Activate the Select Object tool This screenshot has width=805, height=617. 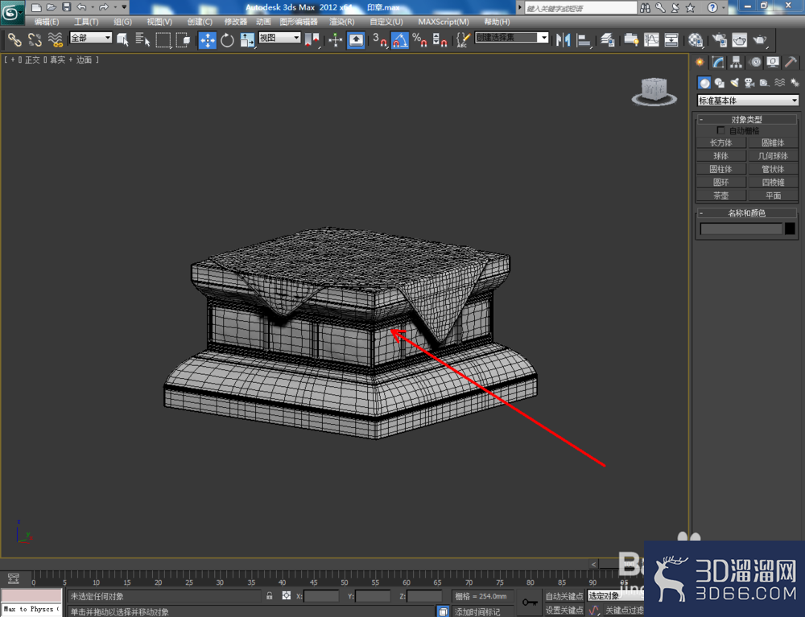tap(122, 39)
